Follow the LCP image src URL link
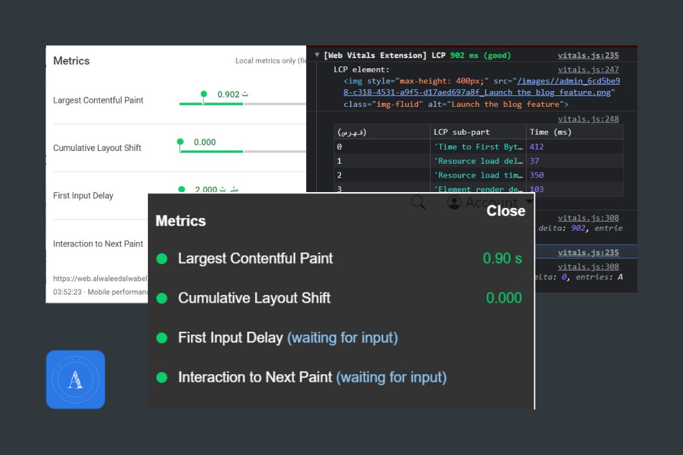The image size is (683, 455). click(x=481, y=87)
